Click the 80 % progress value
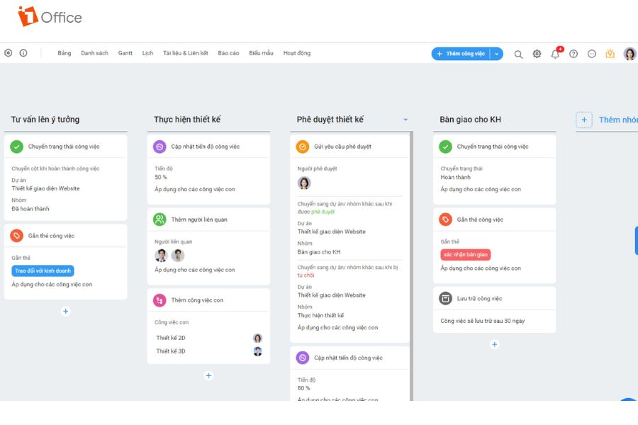638x425 pixels. coord(303,388)
